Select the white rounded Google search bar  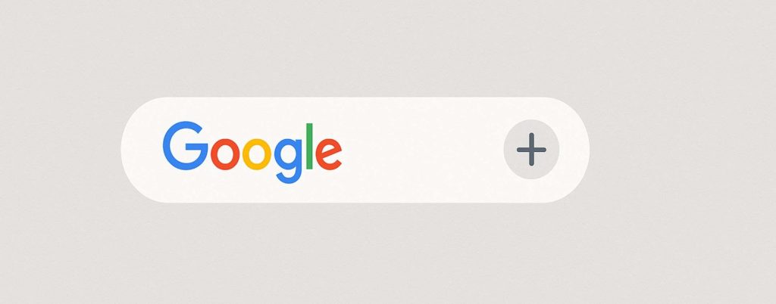click(x=355, y=150)
